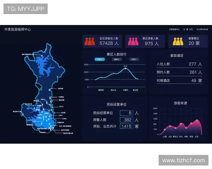Click the 用餐人数 value box showing 382
Image resolution: width=212 pixels, height=169 pixels.
point(126,120)
